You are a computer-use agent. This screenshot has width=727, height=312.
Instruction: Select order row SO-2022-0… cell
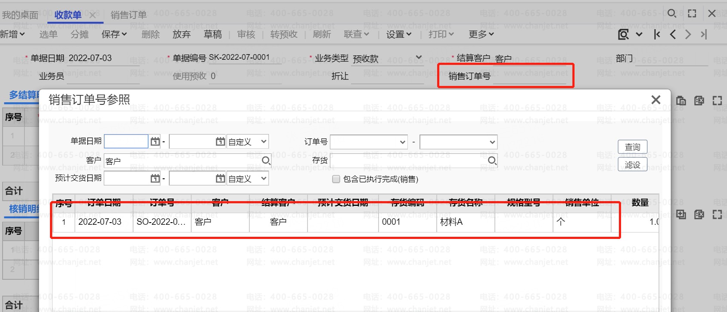pyautogui.click(x=162, y=222)
